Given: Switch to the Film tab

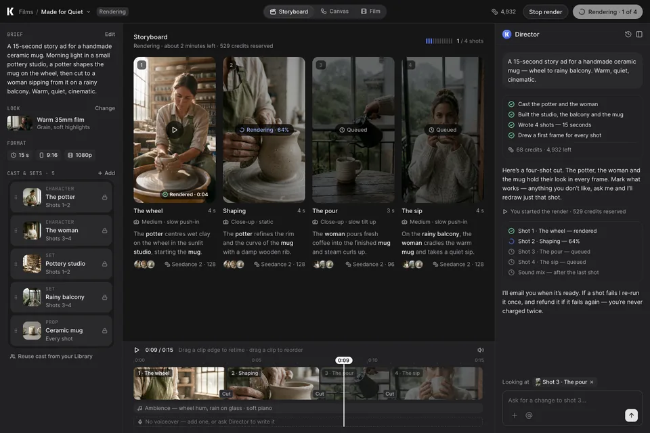Looking at the screenshot, I should coord(370,12).
